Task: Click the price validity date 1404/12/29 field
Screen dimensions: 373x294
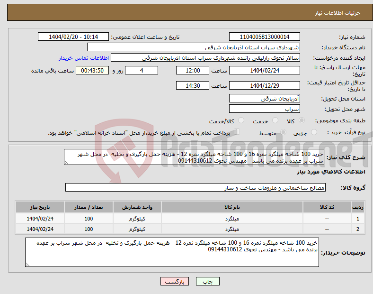Action: click(264, 85)
